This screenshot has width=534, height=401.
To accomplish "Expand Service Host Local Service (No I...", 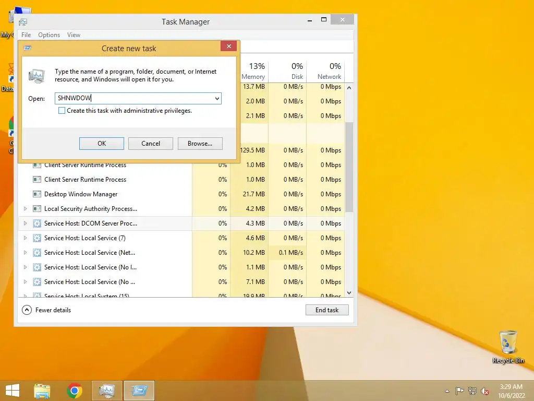I will (25, 267).
